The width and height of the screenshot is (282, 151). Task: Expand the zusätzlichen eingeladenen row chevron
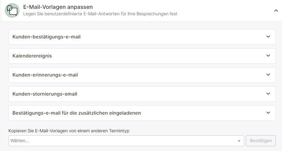point(268,113)
